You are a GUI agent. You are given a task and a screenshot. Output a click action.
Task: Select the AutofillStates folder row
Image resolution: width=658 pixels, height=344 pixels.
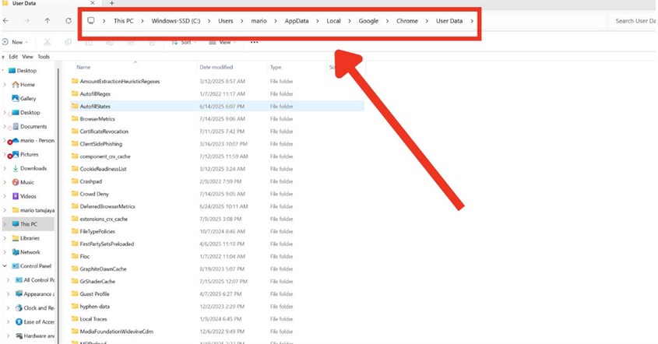(217, 106)
